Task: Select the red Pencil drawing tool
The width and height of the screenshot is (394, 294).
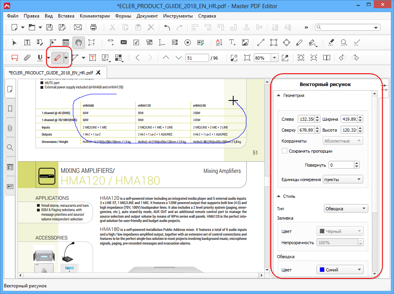Action: click(x=57, y=58)
